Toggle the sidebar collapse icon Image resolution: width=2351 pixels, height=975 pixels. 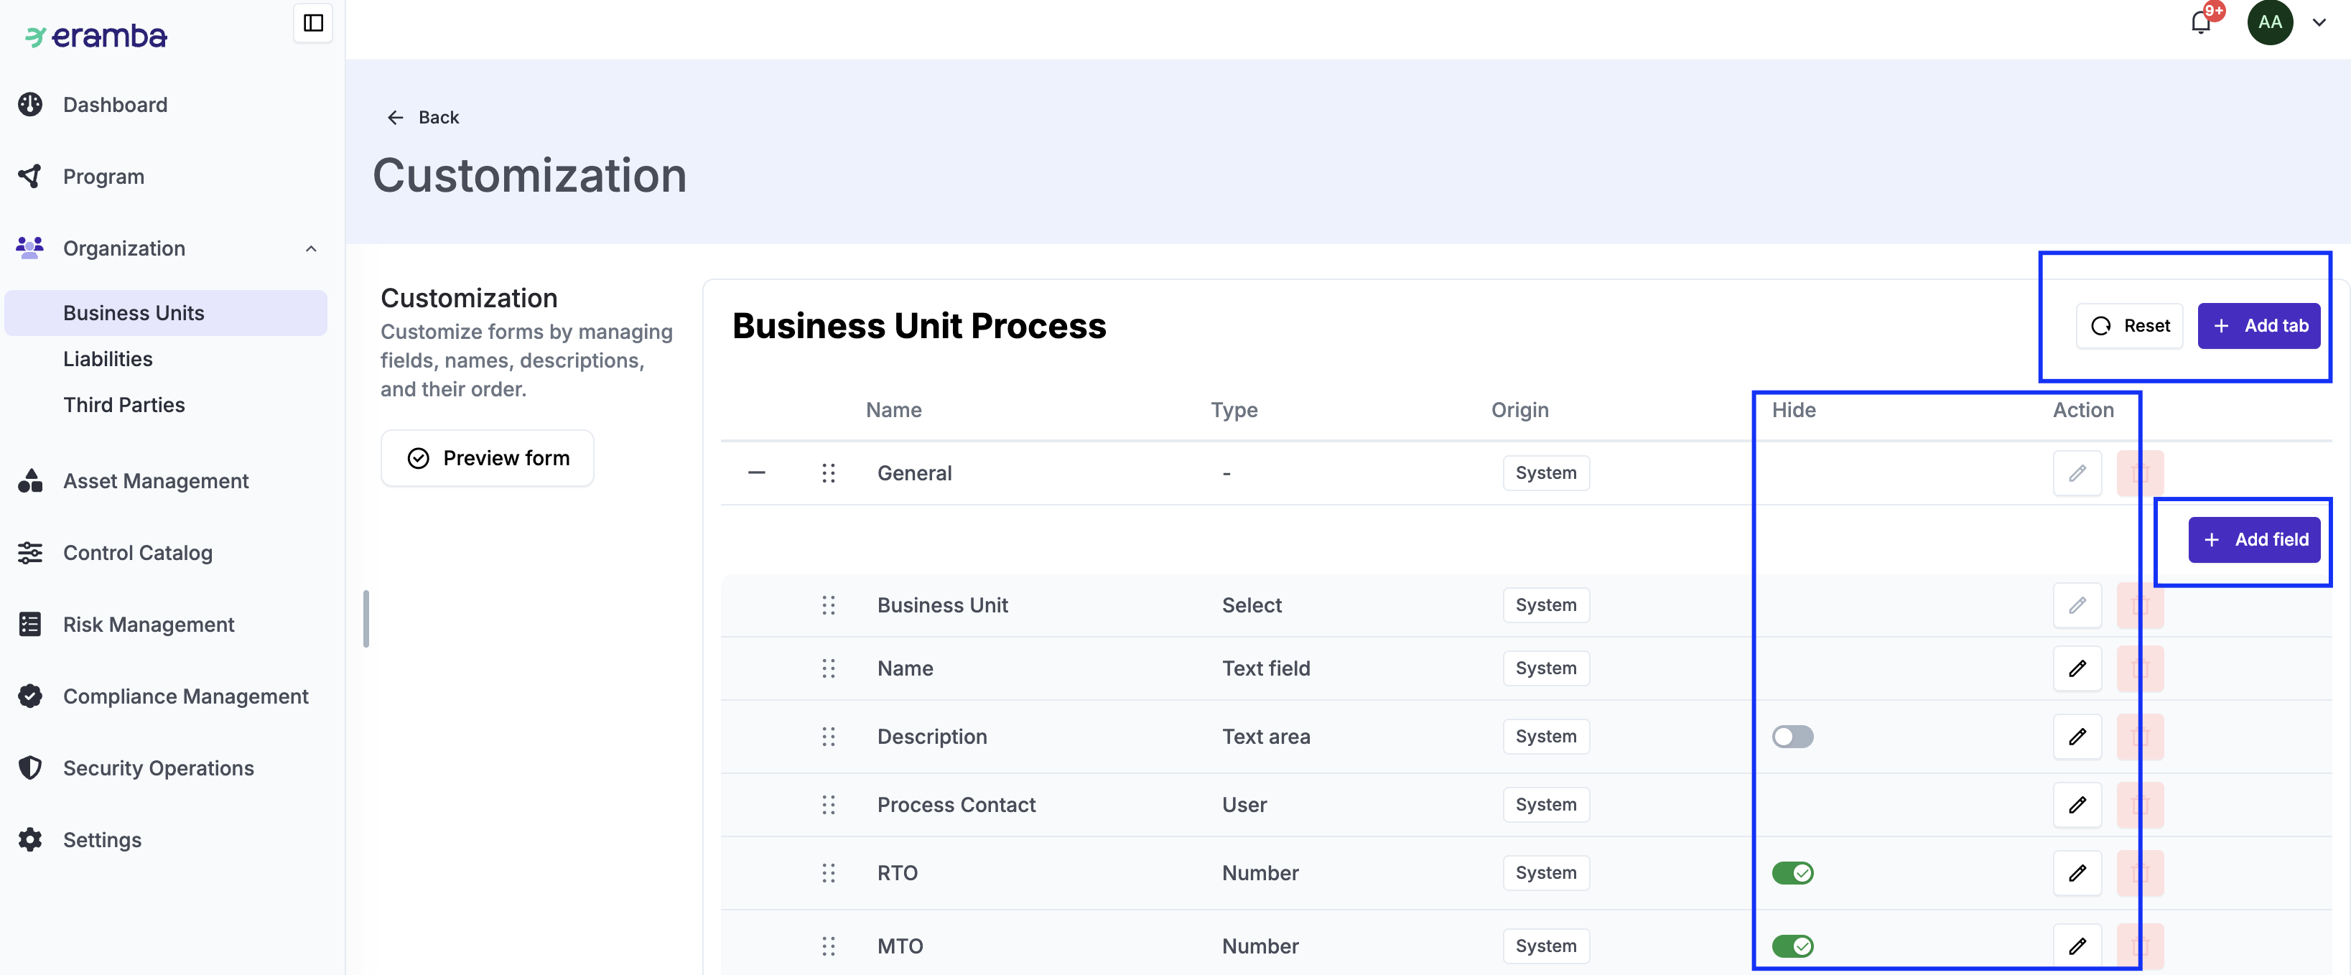[313, 23]
